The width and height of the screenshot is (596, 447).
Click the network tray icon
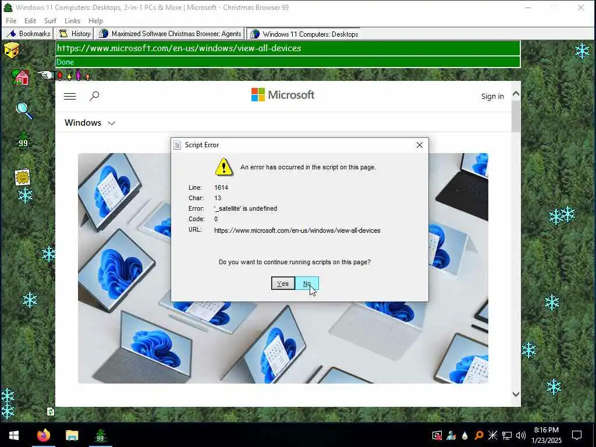tap(507, 435)
